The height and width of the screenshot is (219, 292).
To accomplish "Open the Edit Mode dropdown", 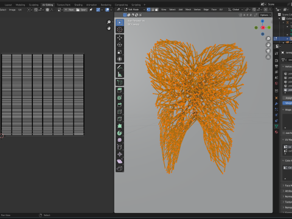I will 135,10.
